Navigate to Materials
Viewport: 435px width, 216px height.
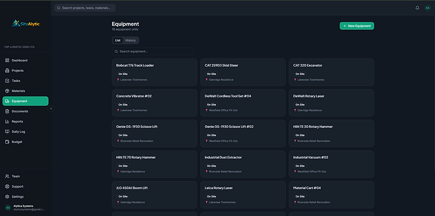pos(25,91)
